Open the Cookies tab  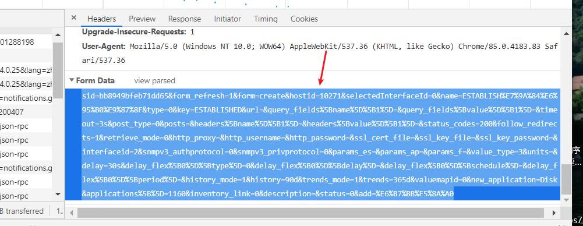pos(304,19)
